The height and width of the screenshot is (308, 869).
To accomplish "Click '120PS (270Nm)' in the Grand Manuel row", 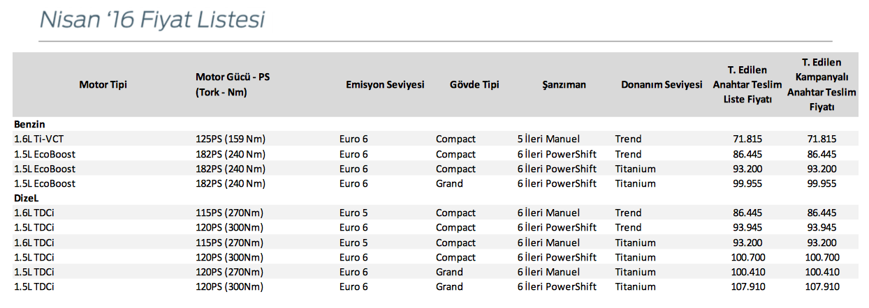I will (230, 272).
